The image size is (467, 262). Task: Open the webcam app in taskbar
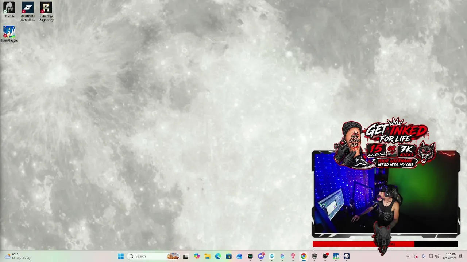tap(347, 256)
